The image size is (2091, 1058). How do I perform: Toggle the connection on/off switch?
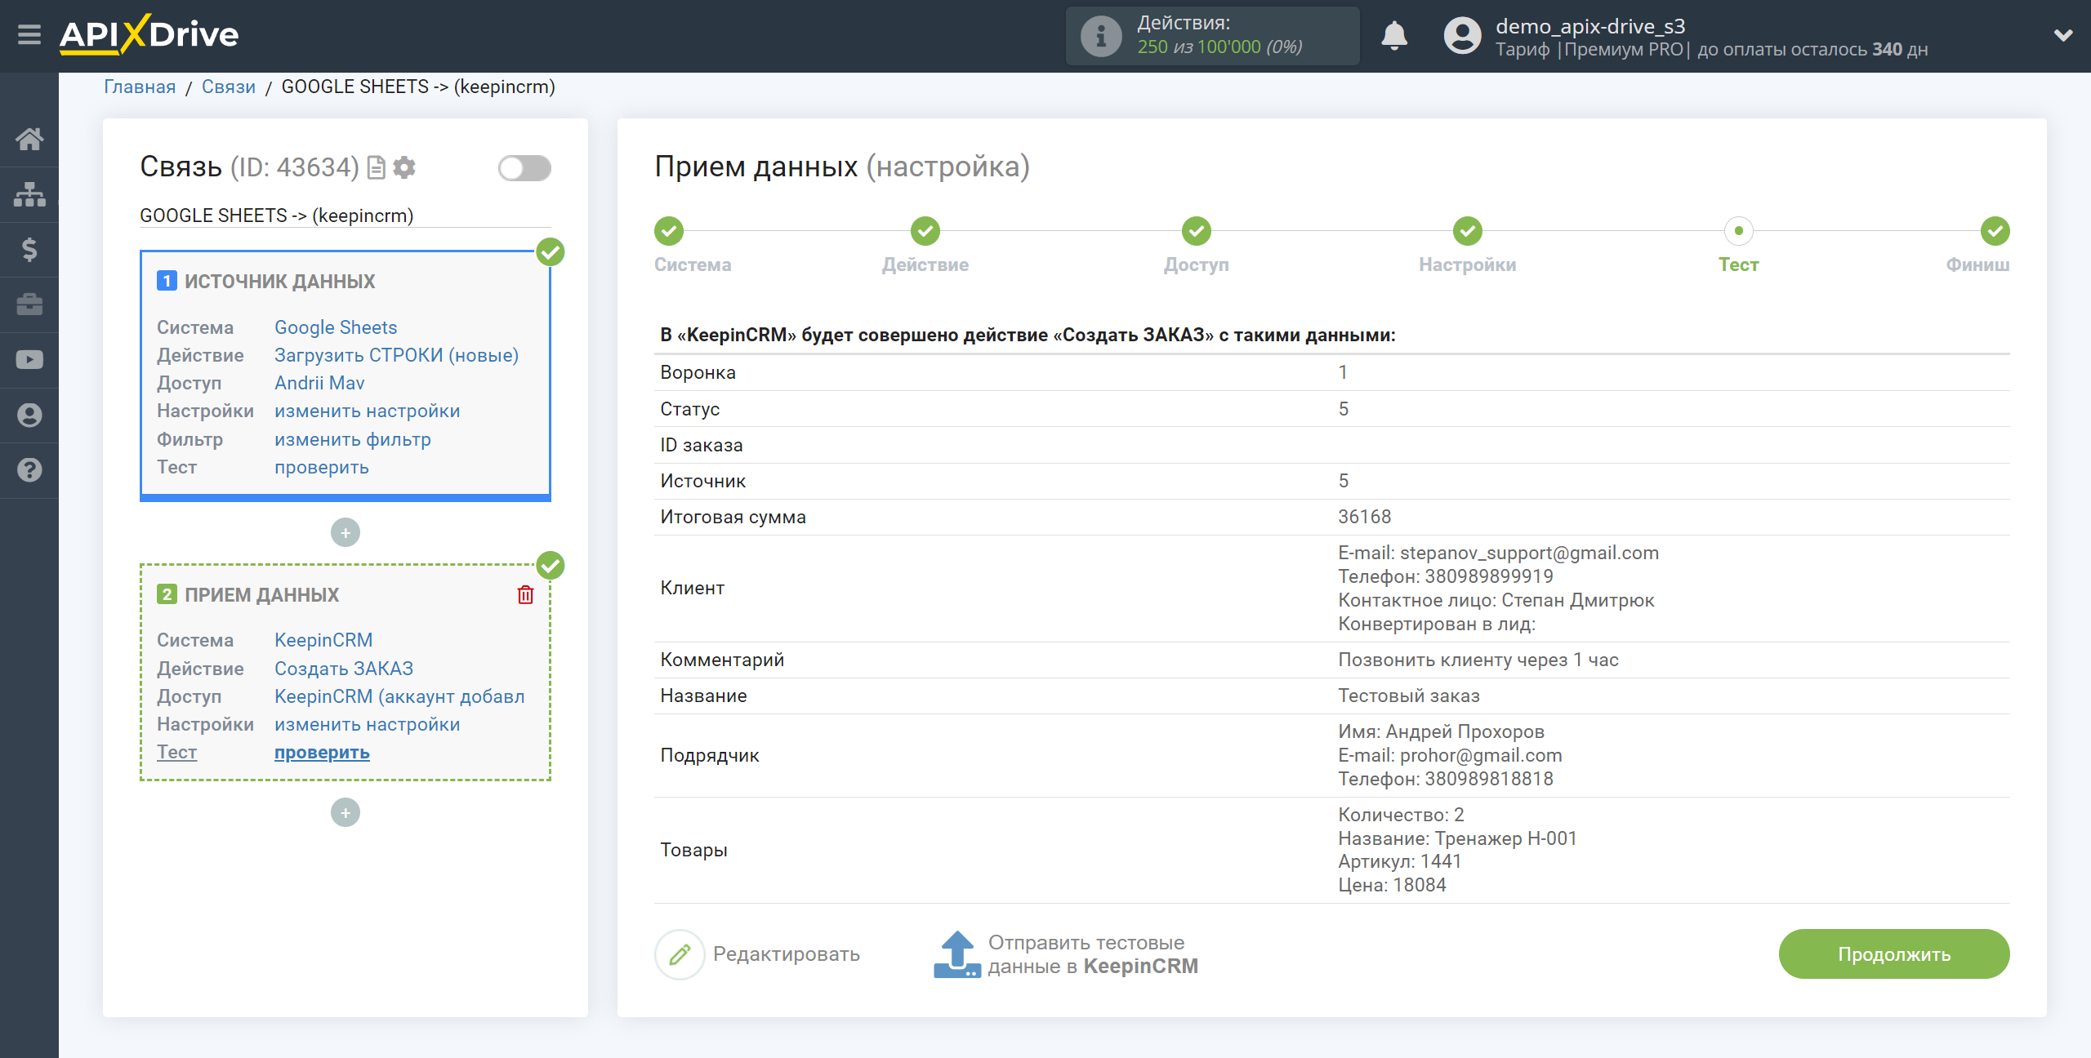pyautogui.click(x=524, y=168)
